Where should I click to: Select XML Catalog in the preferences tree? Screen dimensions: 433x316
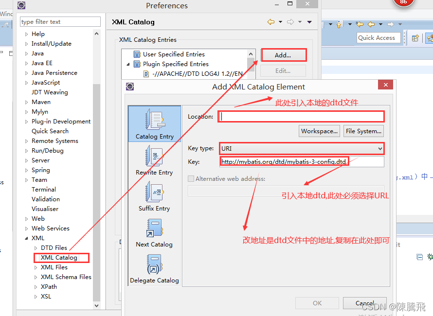point(59,258)
